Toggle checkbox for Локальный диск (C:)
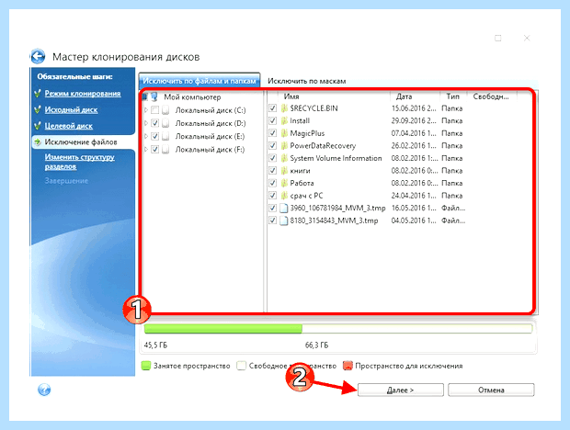This screenshot has height=430, width=570. pyautogui.click(x=154, y=110)
